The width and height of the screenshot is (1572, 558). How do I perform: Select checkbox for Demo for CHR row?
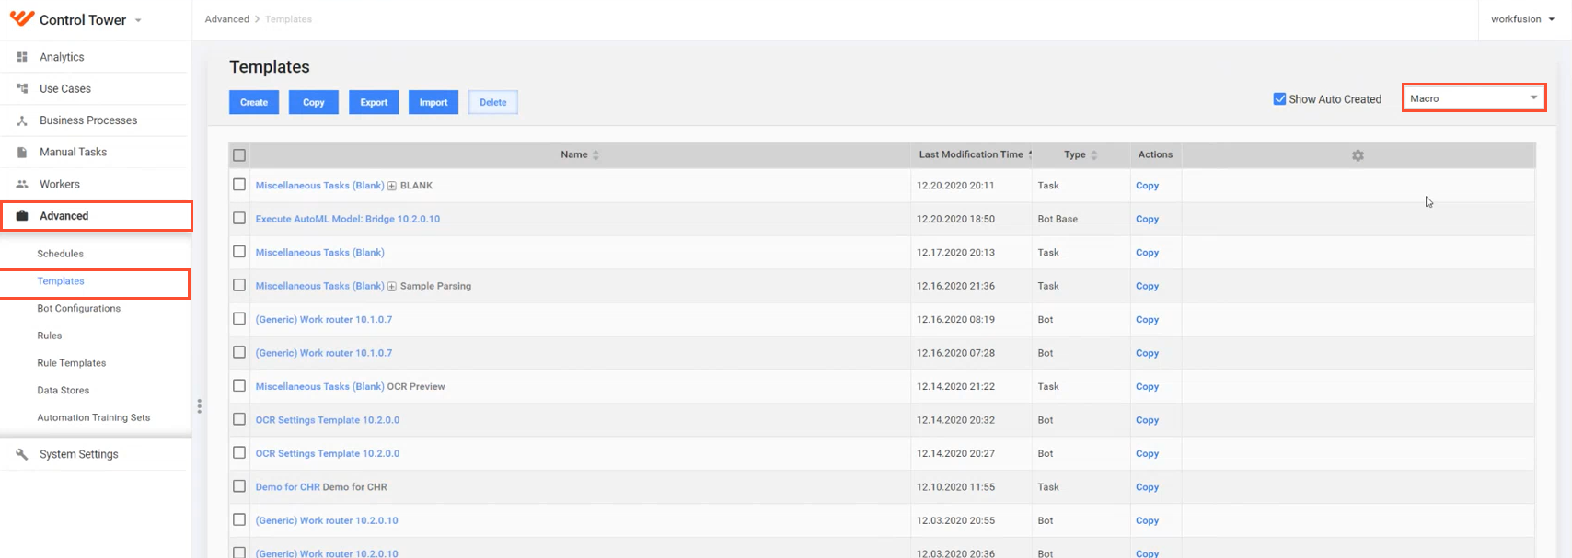pyautogui.click(x=239, y=486)
